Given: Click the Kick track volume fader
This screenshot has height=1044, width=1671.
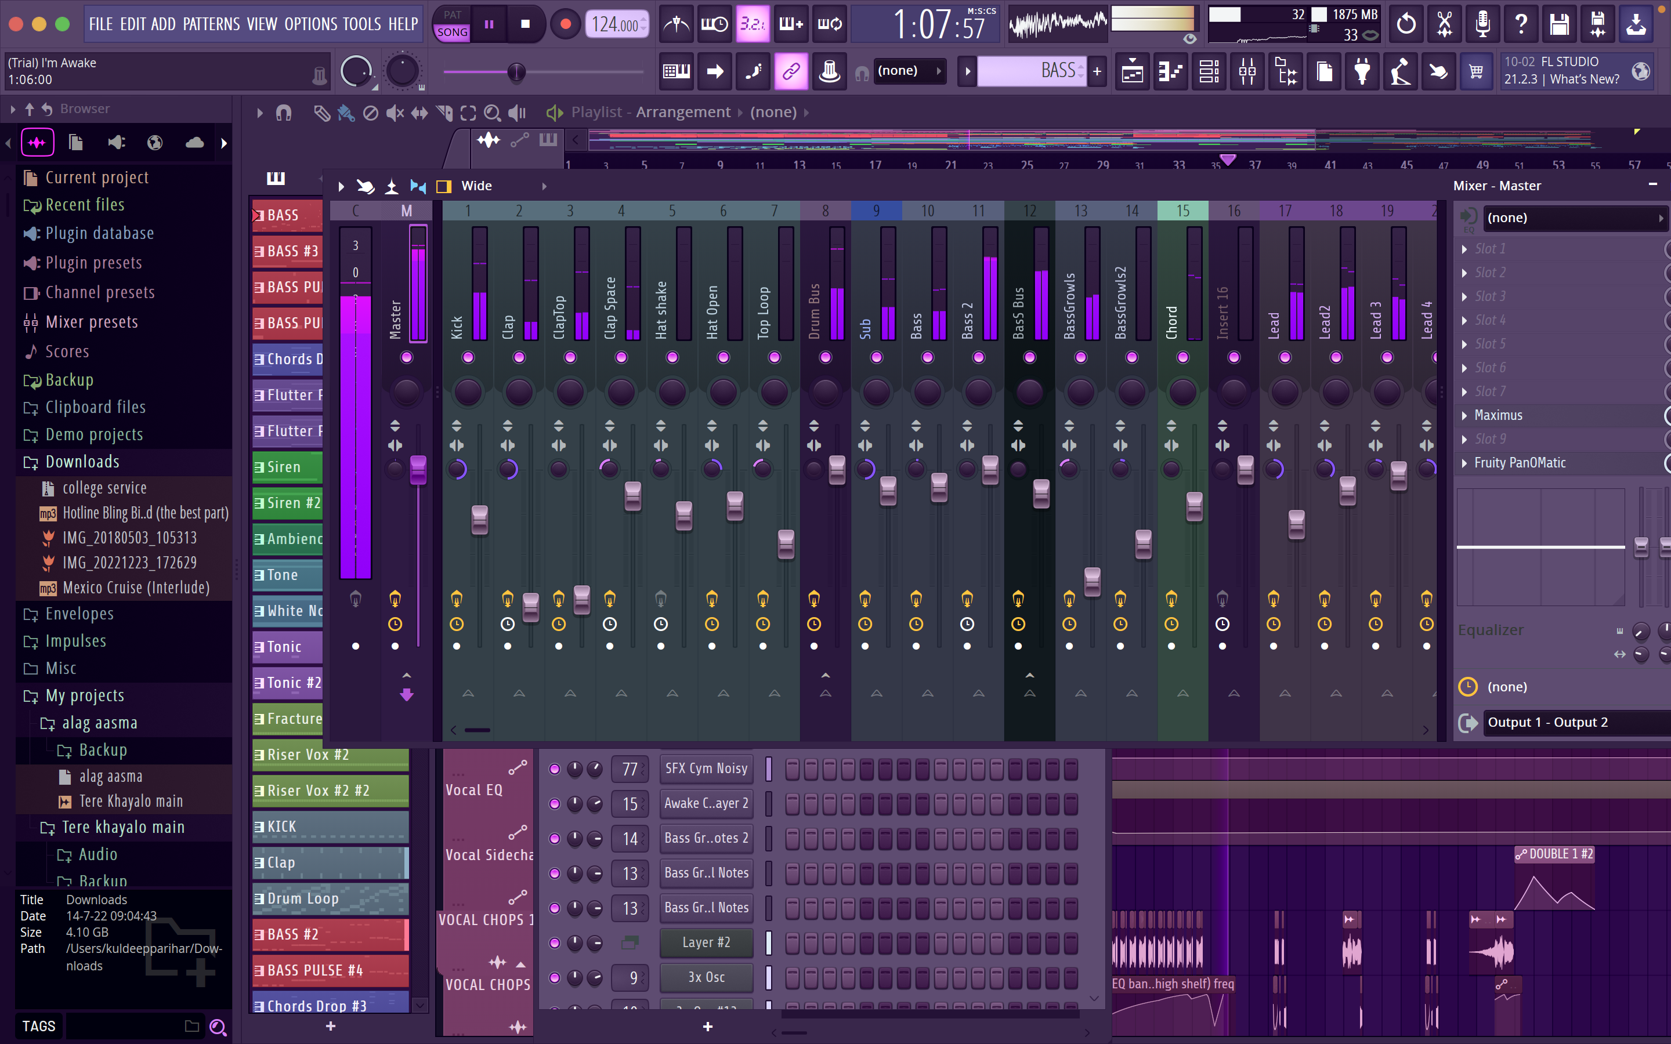Looking at the screenshot, I should [479, 519].
